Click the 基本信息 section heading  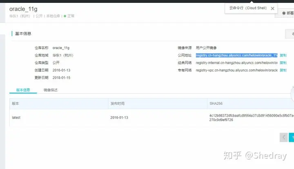[23, 34]
